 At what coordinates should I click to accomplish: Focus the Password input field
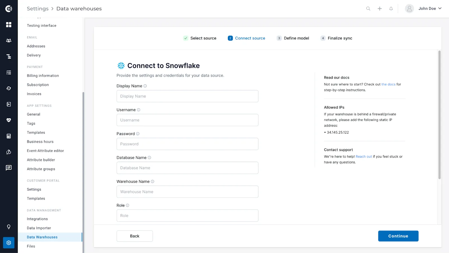tap(187, 144)
